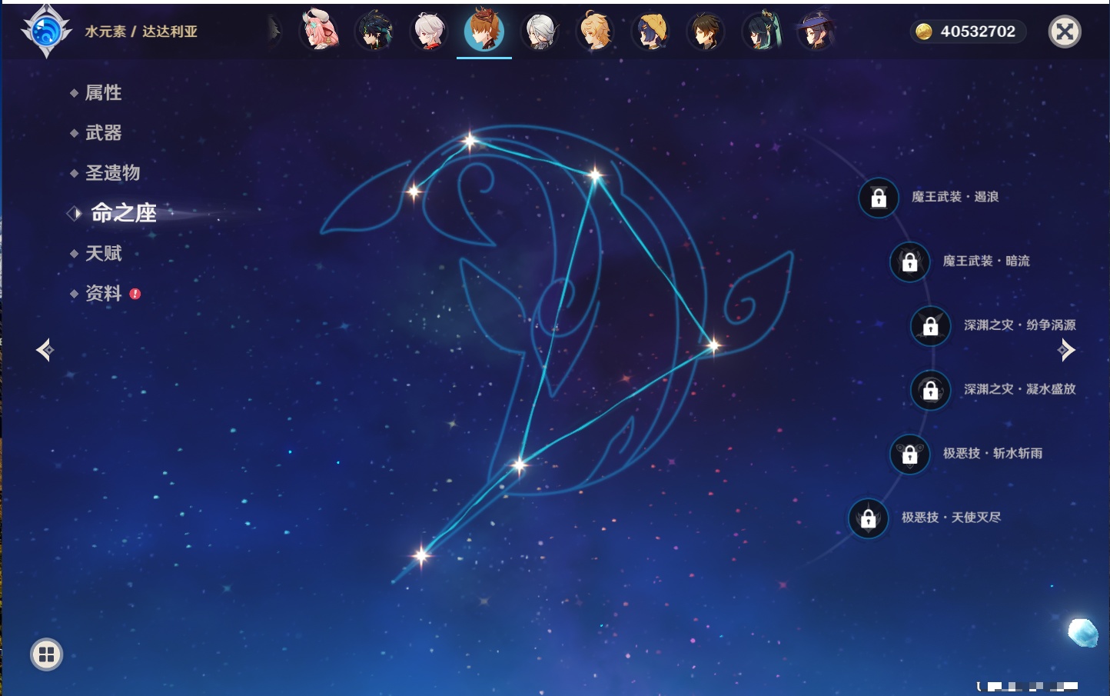The width and height of the screenshot is (1110, 696).
Task: Select the teal ponytail character portrait
Action: pos(762,32)
